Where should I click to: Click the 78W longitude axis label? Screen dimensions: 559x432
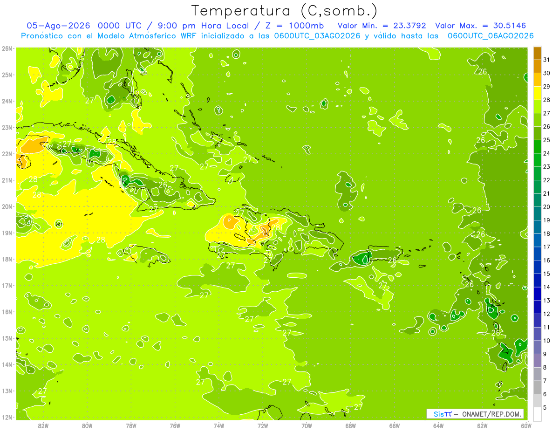click(131, 425)
